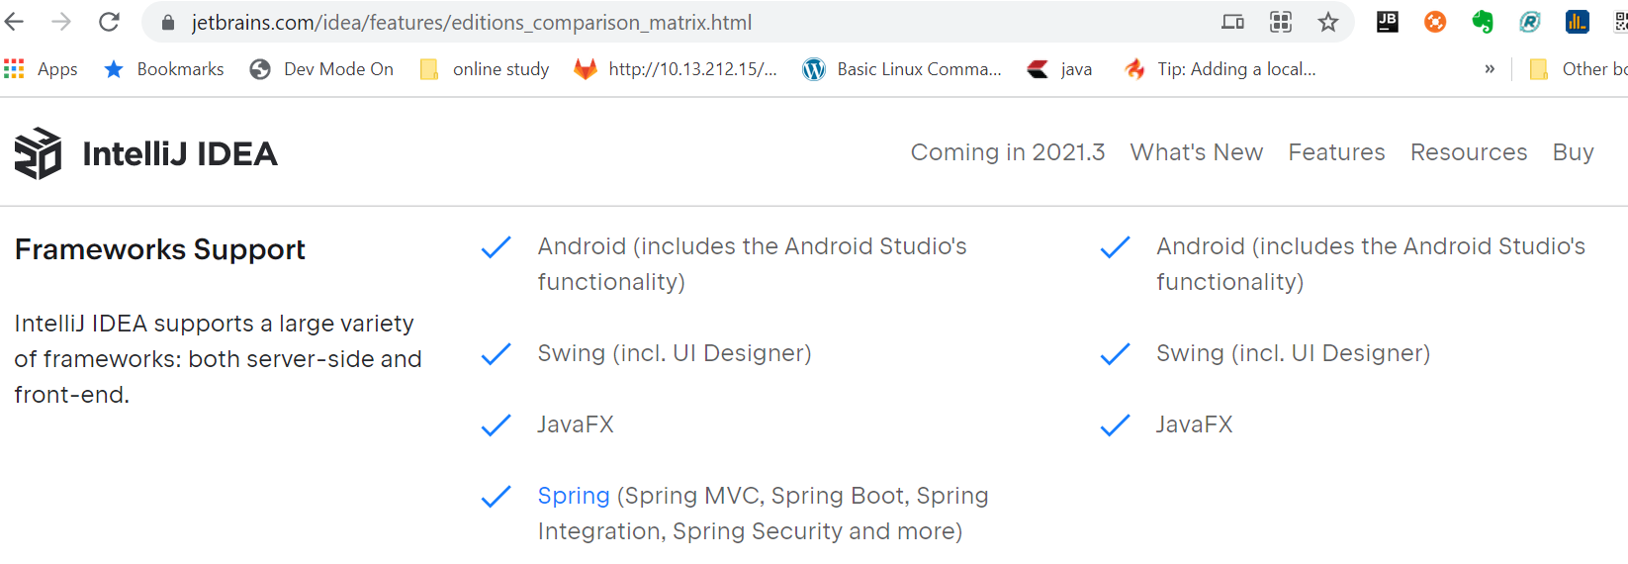The width and height of the screenshot is (1628, 564).
Task: Open the Bookmarks starred folder
Action: [x=164, y=69]
